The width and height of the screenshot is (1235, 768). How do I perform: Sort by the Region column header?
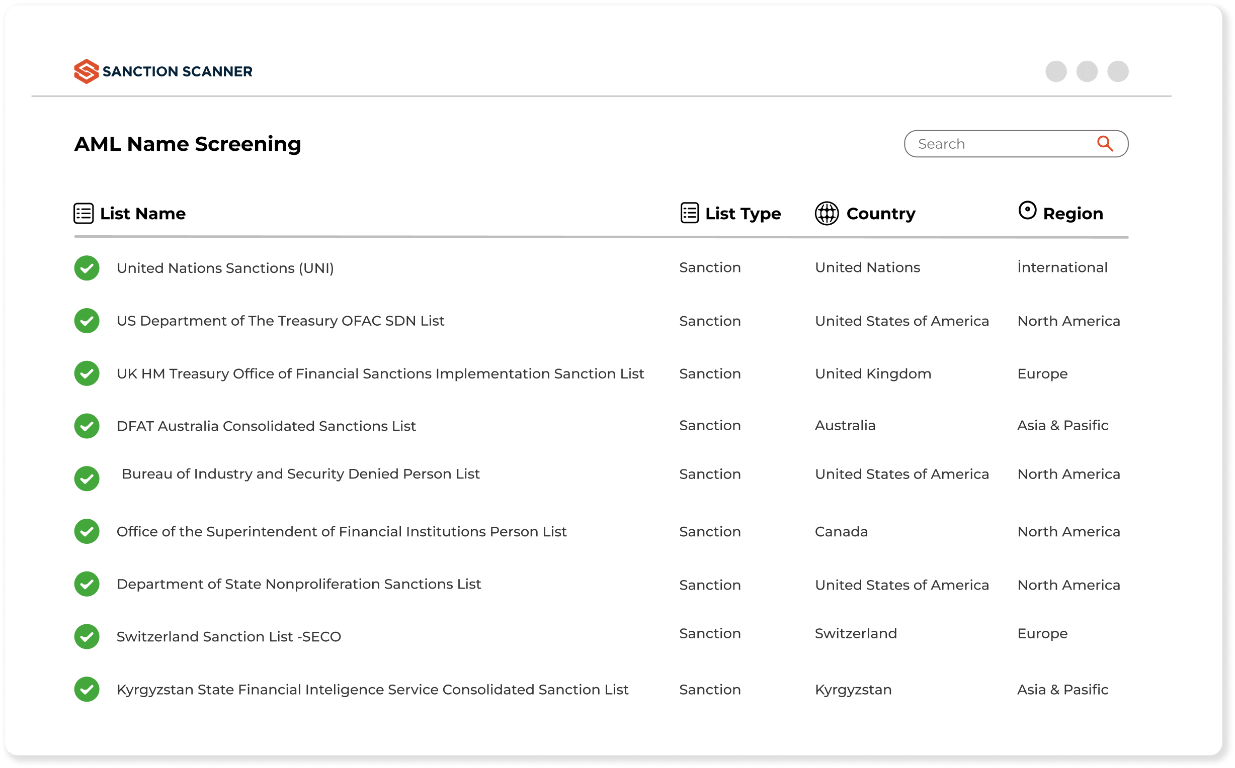pos(1073,214)
